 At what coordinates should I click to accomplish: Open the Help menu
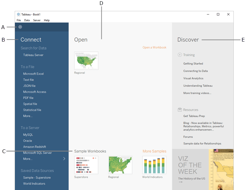click(x=47, y=20)
